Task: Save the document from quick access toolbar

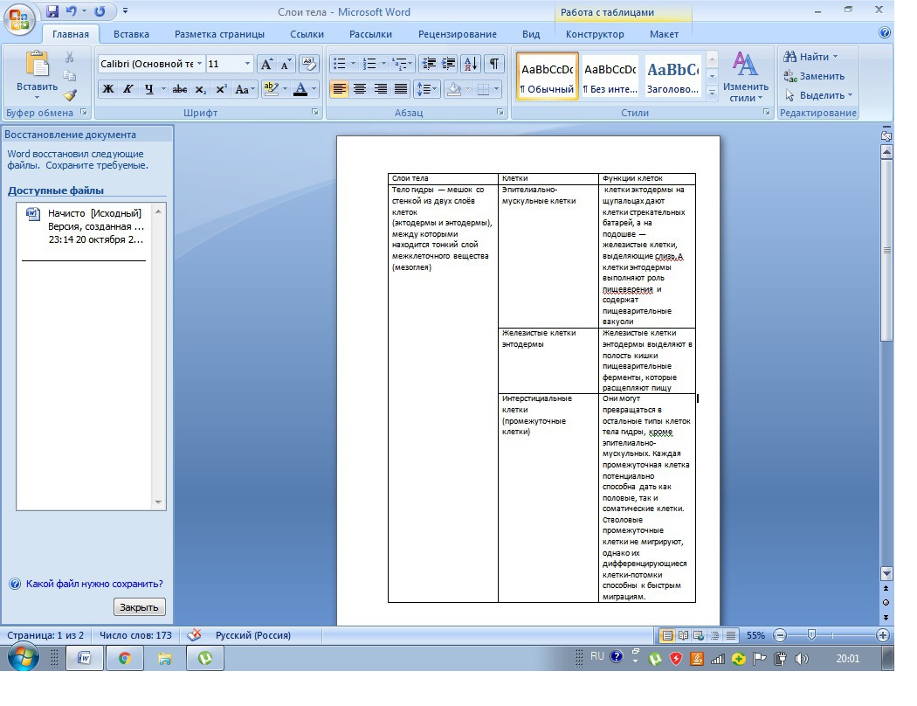Action: pyautogui.click(x=52, y=11)
